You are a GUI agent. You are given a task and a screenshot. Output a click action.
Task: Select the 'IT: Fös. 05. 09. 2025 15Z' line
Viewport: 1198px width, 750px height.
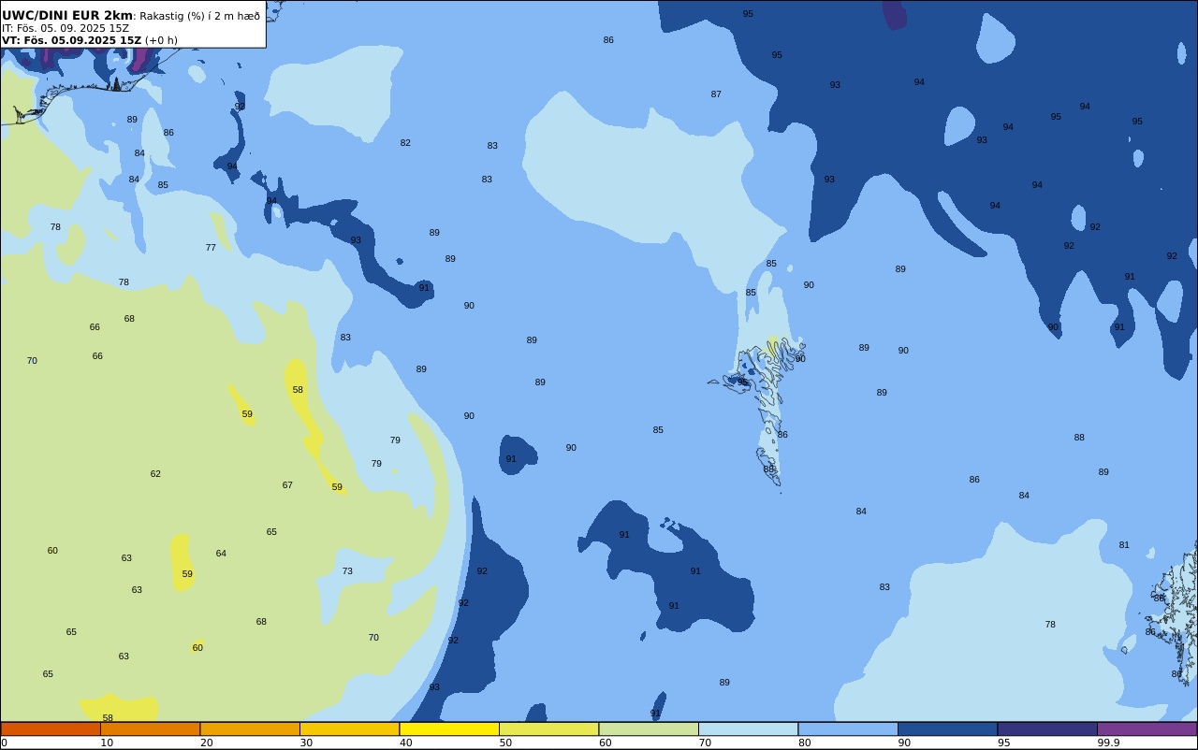coord(66,28)
